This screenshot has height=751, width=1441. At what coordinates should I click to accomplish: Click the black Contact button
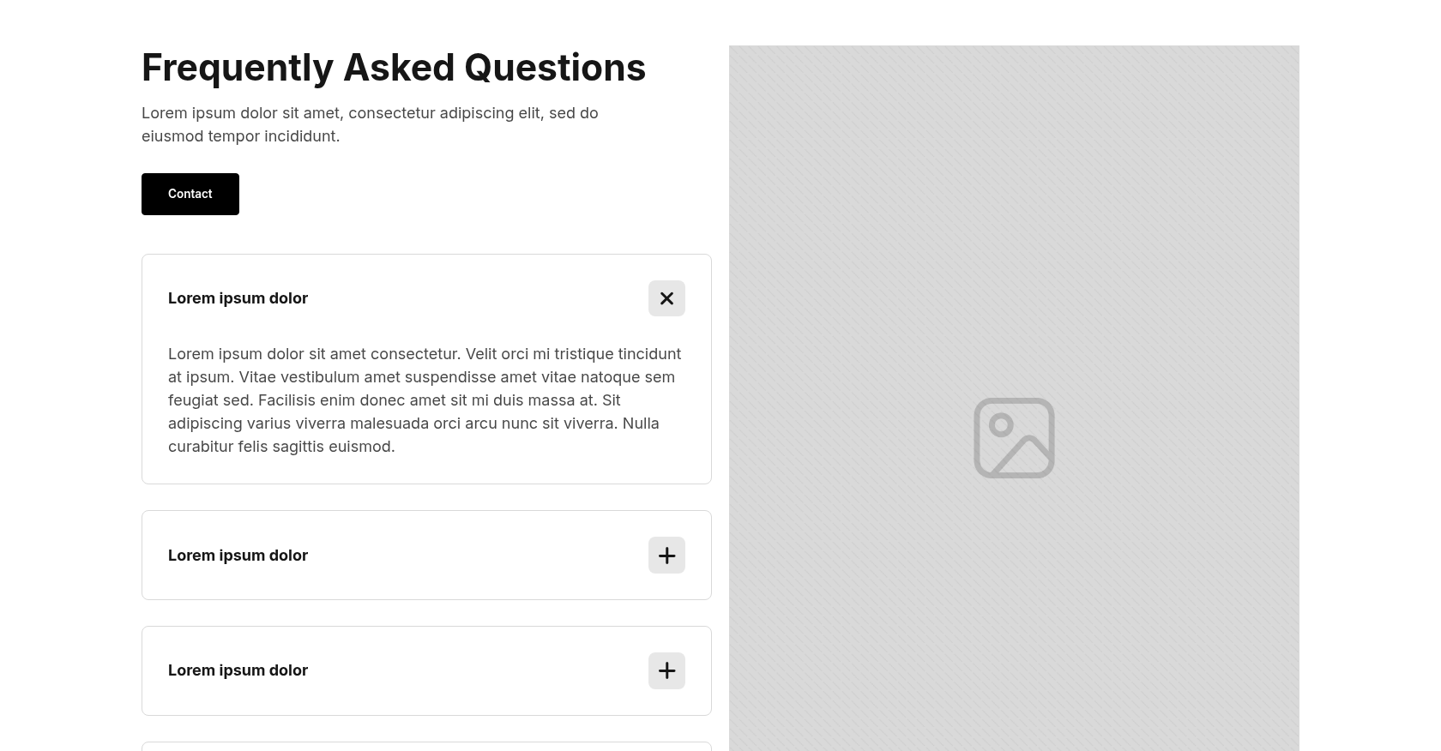tap(190, 194)
